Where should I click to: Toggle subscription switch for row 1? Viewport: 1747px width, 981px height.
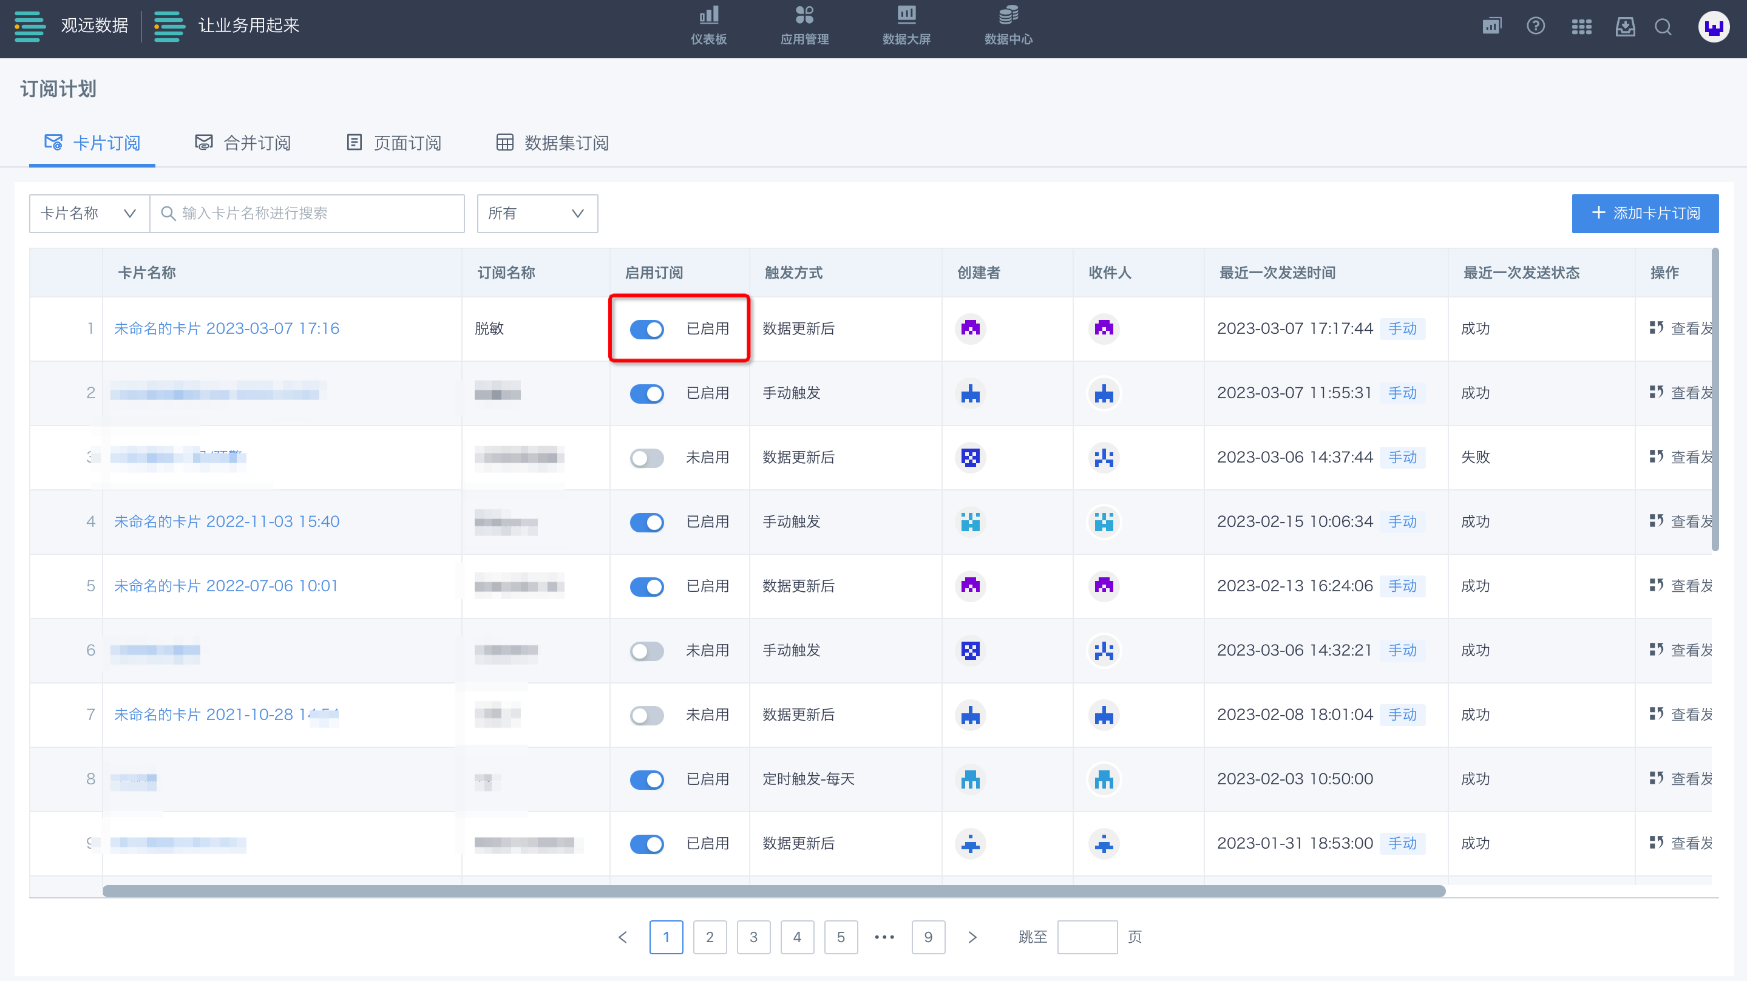[647, 329]
